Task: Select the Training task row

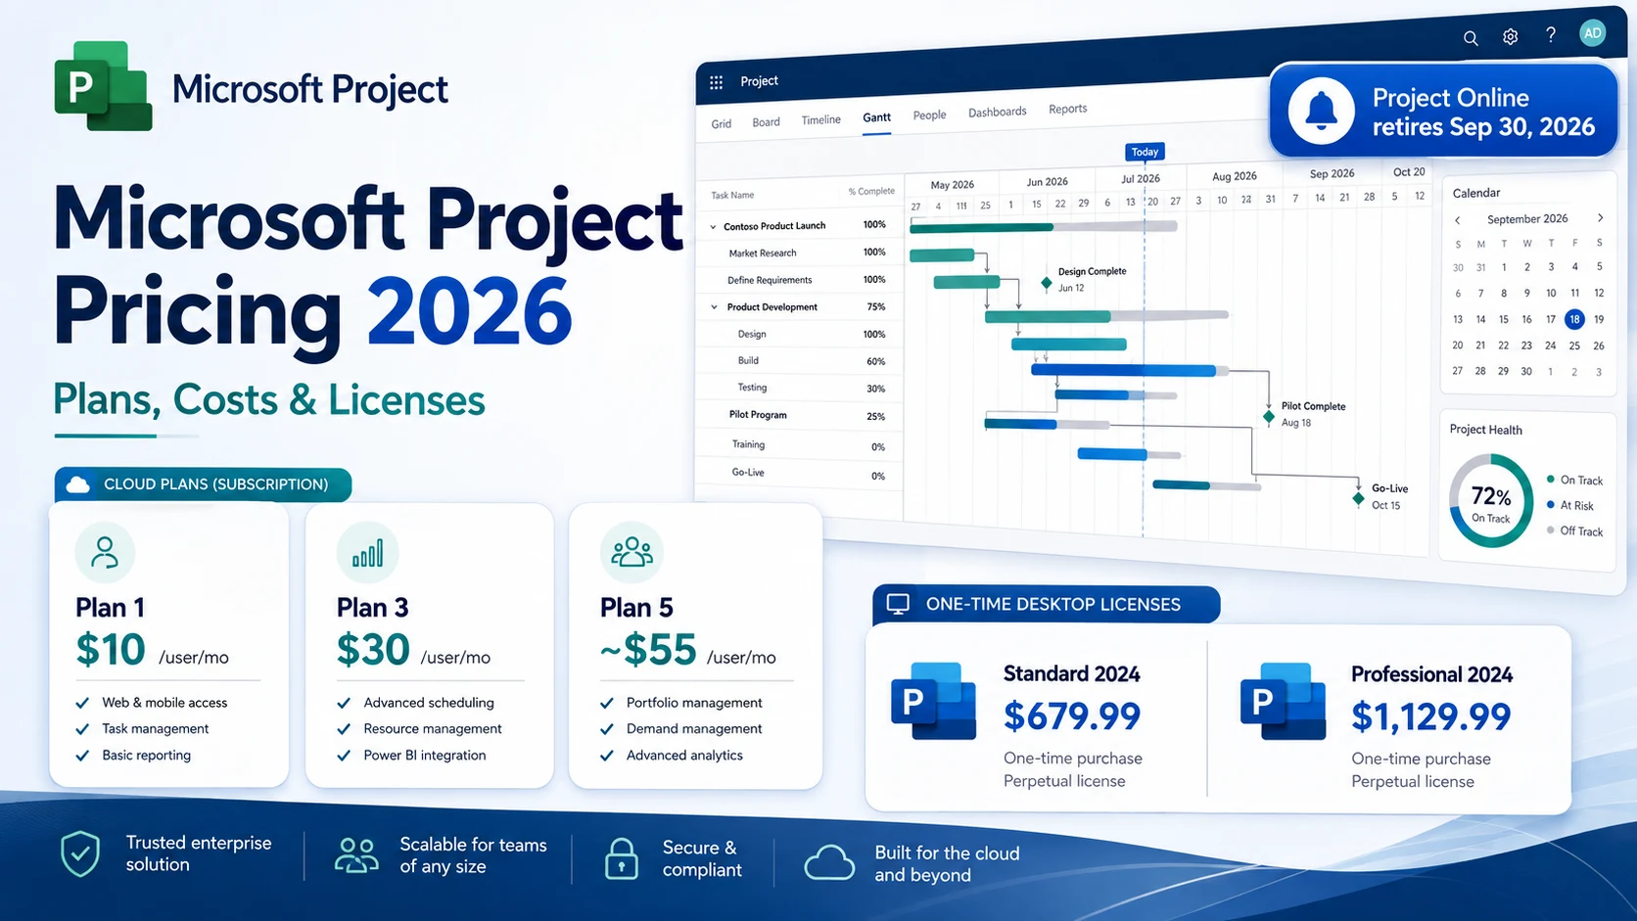Action: coord(801,445)
